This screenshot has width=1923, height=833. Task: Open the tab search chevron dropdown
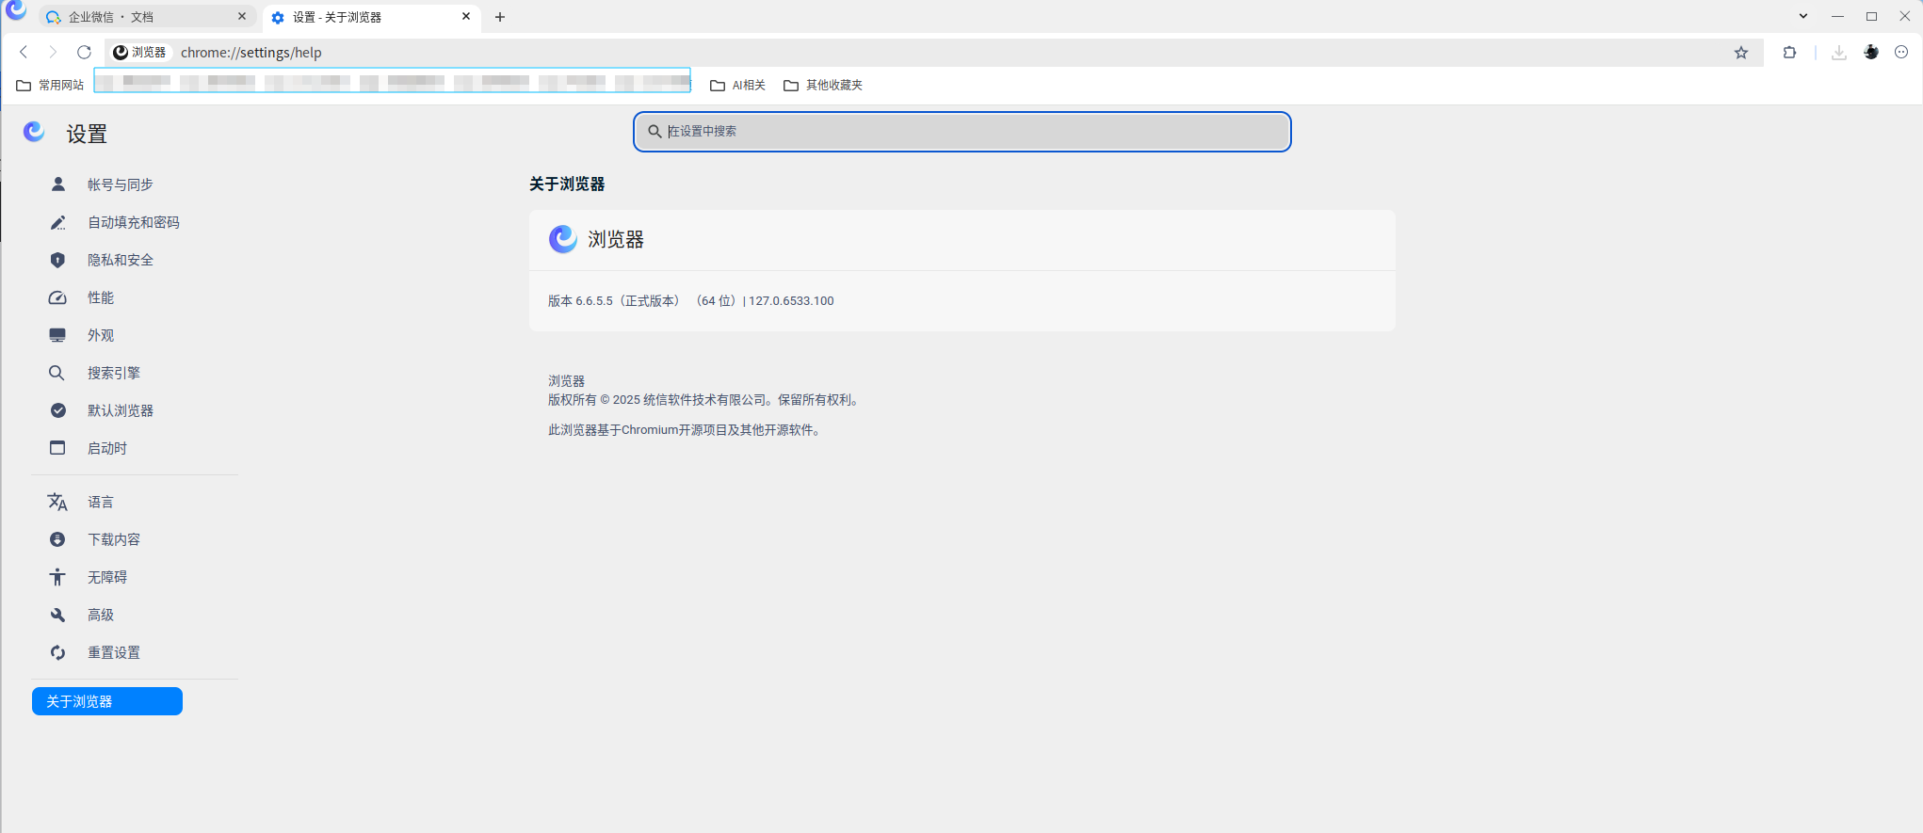point(1803,16)
